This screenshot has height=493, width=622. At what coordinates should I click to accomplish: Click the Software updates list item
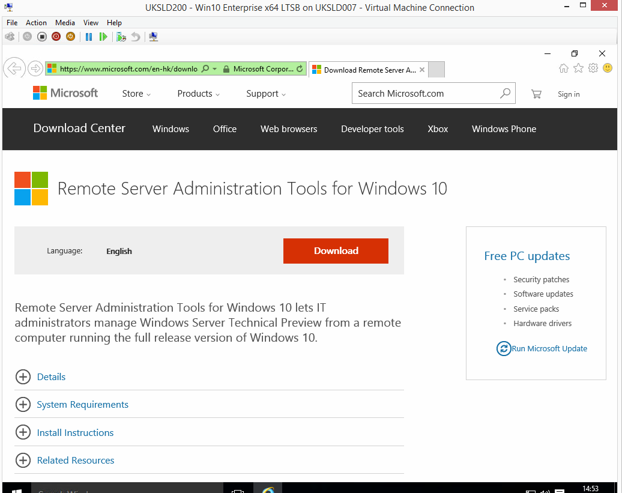coord(543,294)
